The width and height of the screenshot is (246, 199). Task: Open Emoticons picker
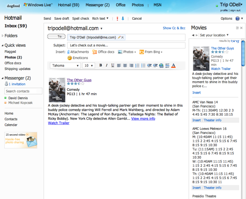pos(78,58)
